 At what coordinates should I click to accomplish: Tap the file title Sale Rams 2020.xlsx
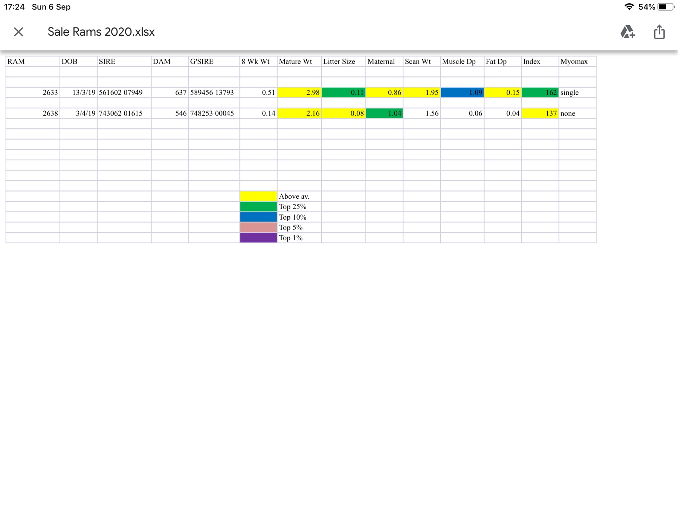(101, 32)
